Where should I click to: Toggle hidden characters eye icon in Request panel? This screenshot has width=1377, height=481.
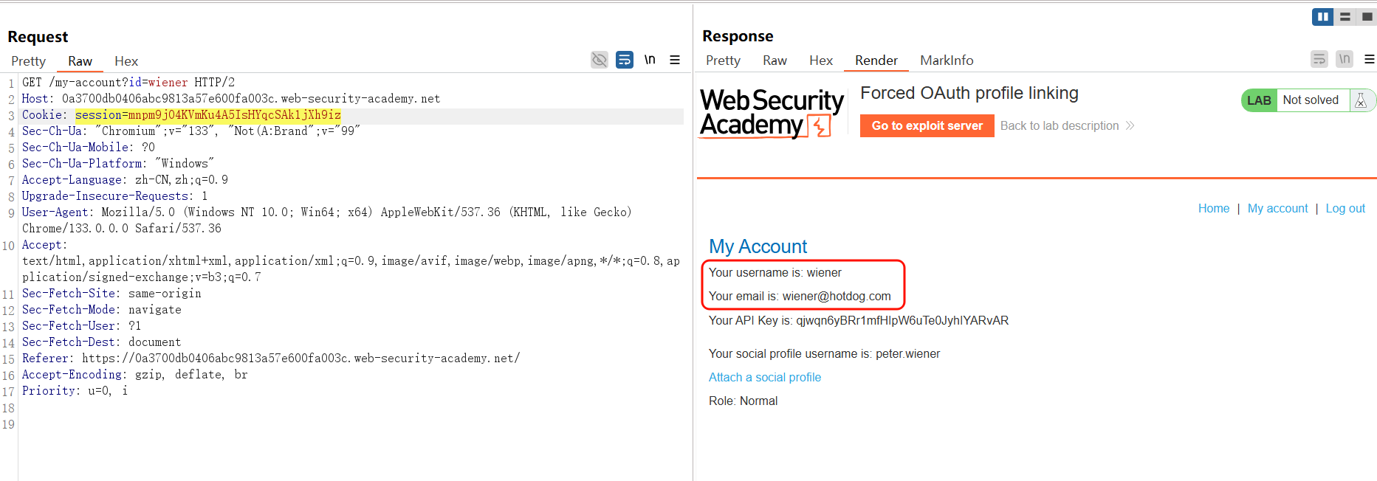pyautogui.click(x=600, y=60)
